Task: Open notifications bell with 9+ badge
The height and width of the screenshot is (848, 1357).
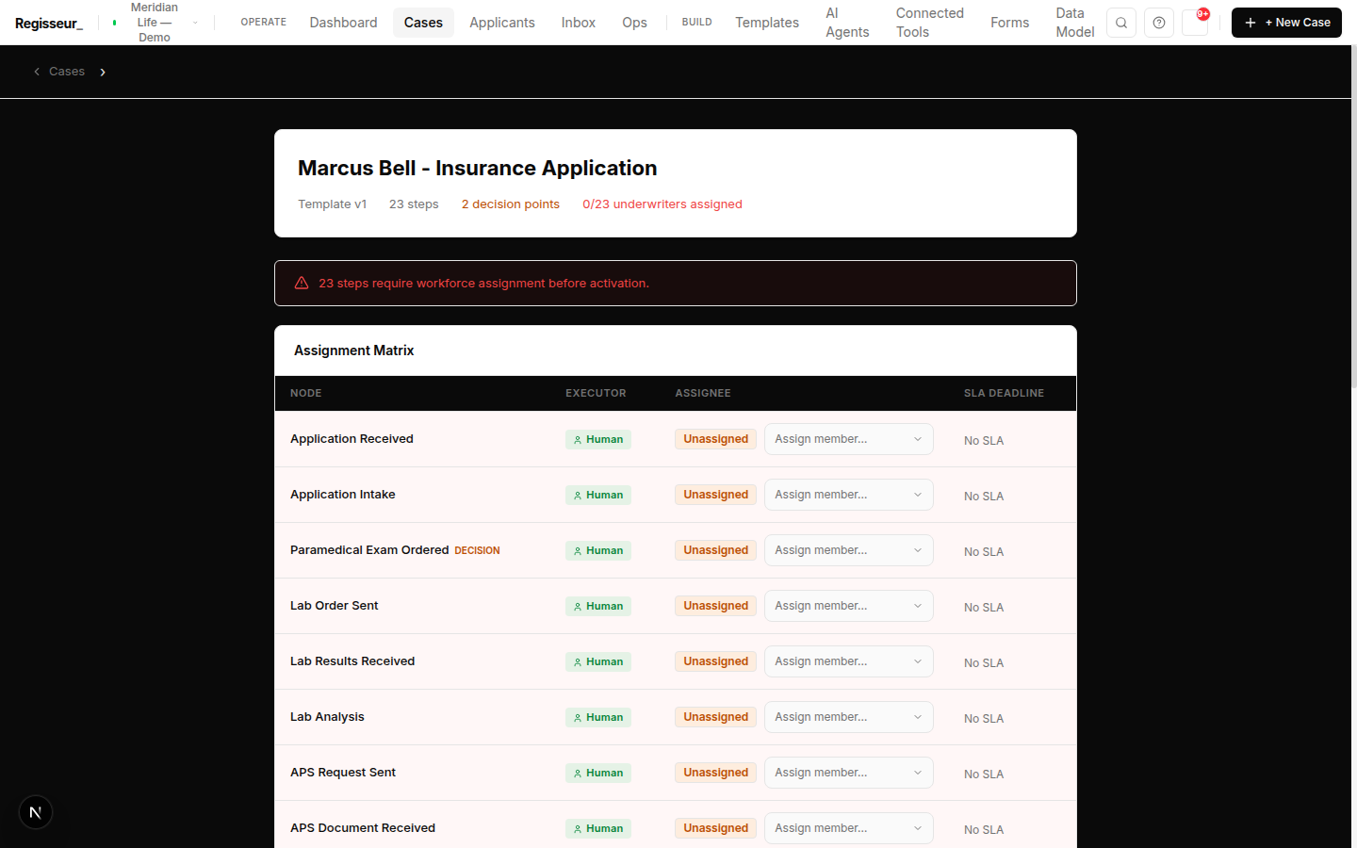Action: [x=1196, y=23]
